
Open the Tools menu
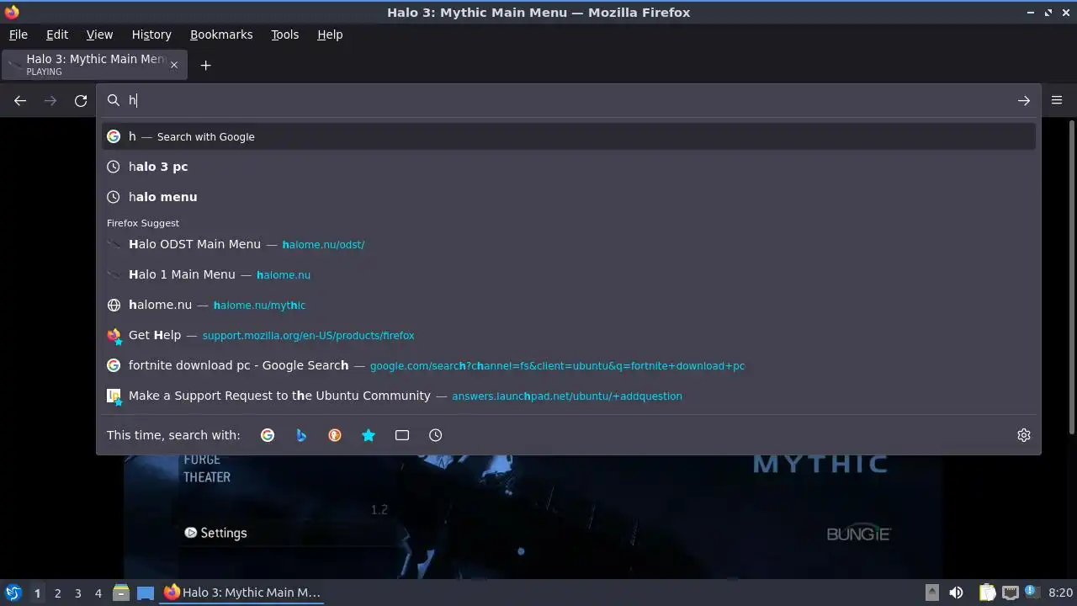coord(284,35)
